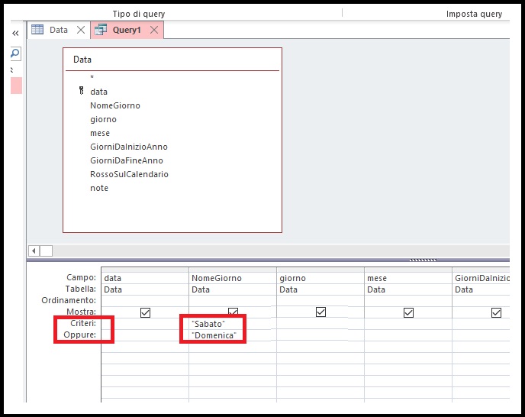Click the Imposta query ribbon group label
This screenshot has width=525, height=417.
coord(474,14)
